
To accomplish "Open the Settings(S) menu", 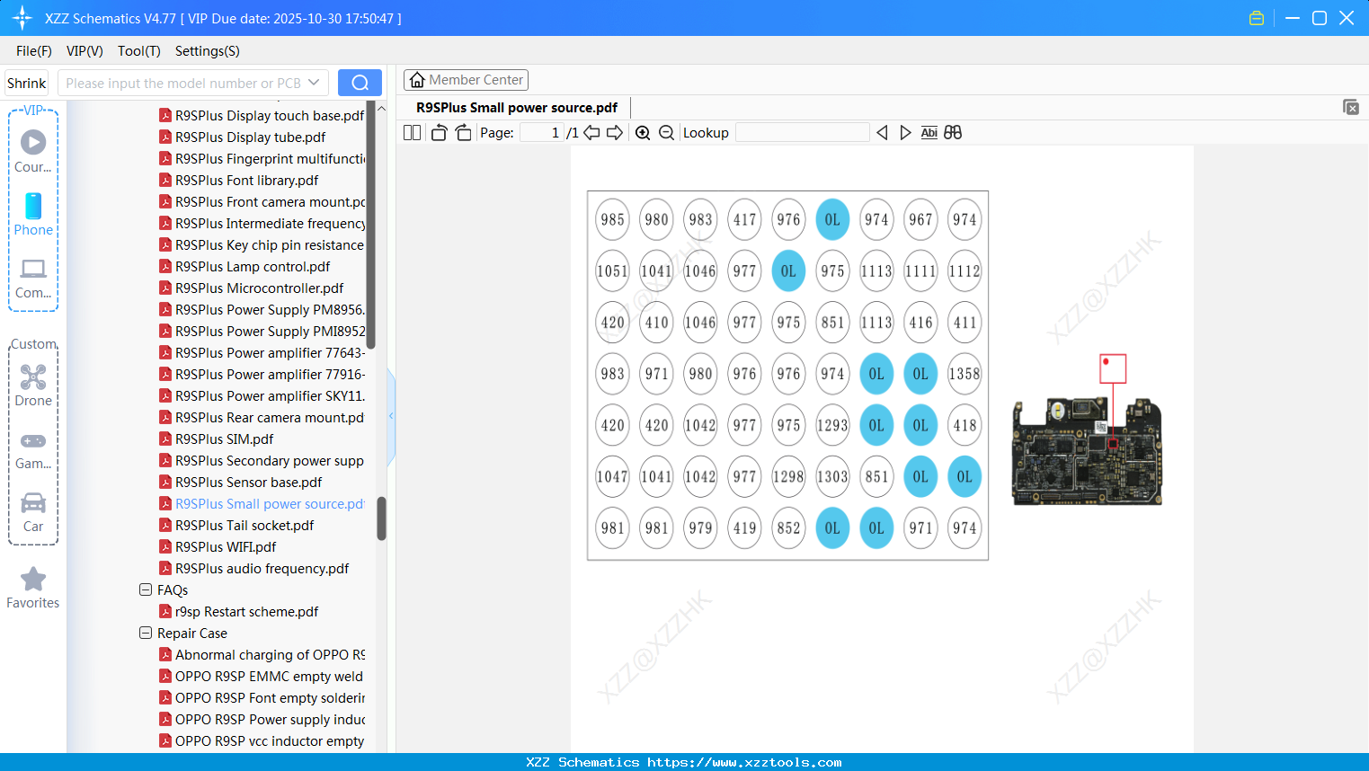I will coord(207,51).
